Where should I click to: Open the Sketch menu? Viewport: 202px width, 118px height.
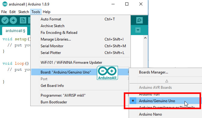[24, 12]
